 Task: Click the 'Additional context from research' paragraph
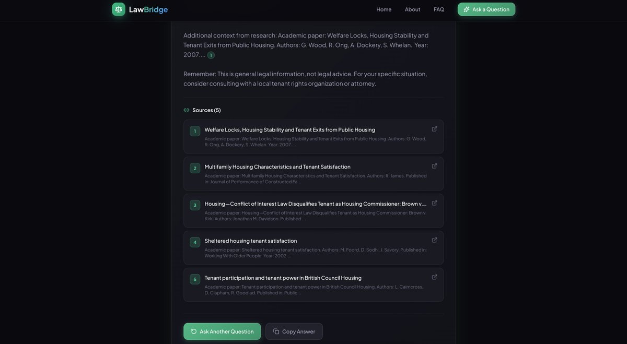point(306,45)
